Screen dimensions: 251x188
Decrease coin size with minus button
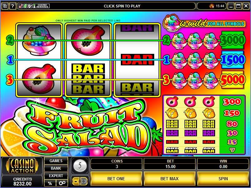coord(76,181)
